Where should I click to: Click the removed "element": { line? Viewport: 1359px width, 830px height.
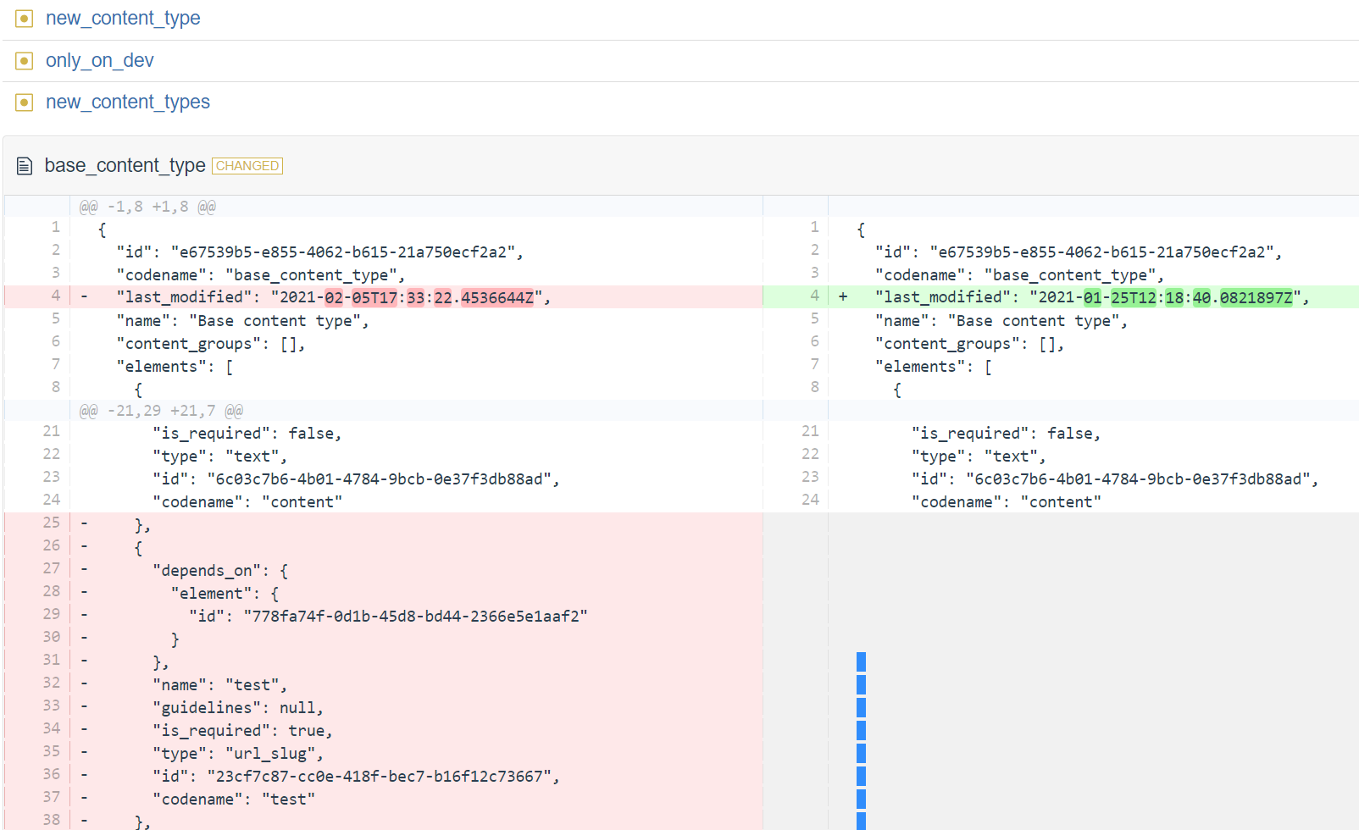[225, 594]
